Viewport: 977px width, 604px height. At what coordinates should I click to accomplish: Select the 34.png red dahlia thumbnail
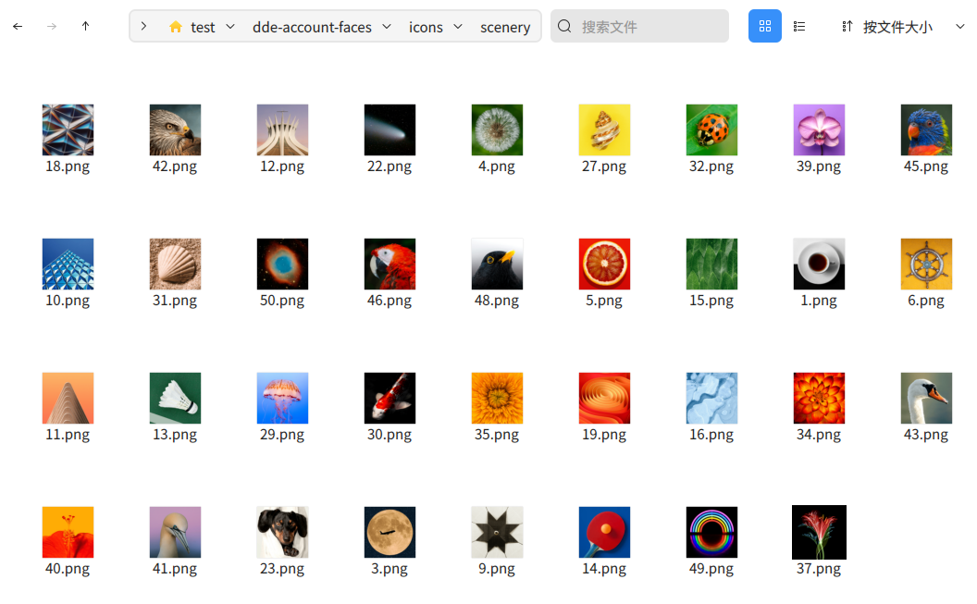(819, 398)
